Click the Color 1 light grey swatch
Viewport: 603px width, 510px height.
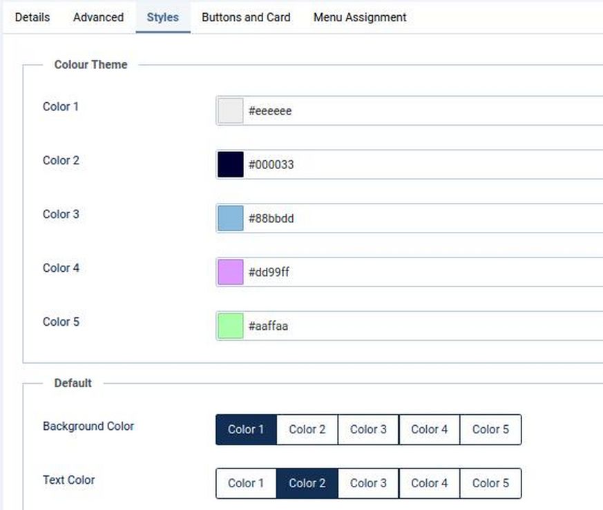[231, 111]
